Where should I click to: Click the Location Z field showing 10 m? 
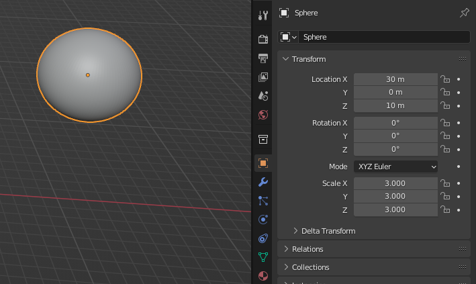[x=395, y=105]
